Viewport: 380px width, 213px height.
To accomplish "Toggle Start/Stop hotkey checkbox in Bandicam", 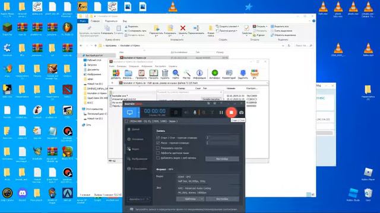I will point(158,138).
